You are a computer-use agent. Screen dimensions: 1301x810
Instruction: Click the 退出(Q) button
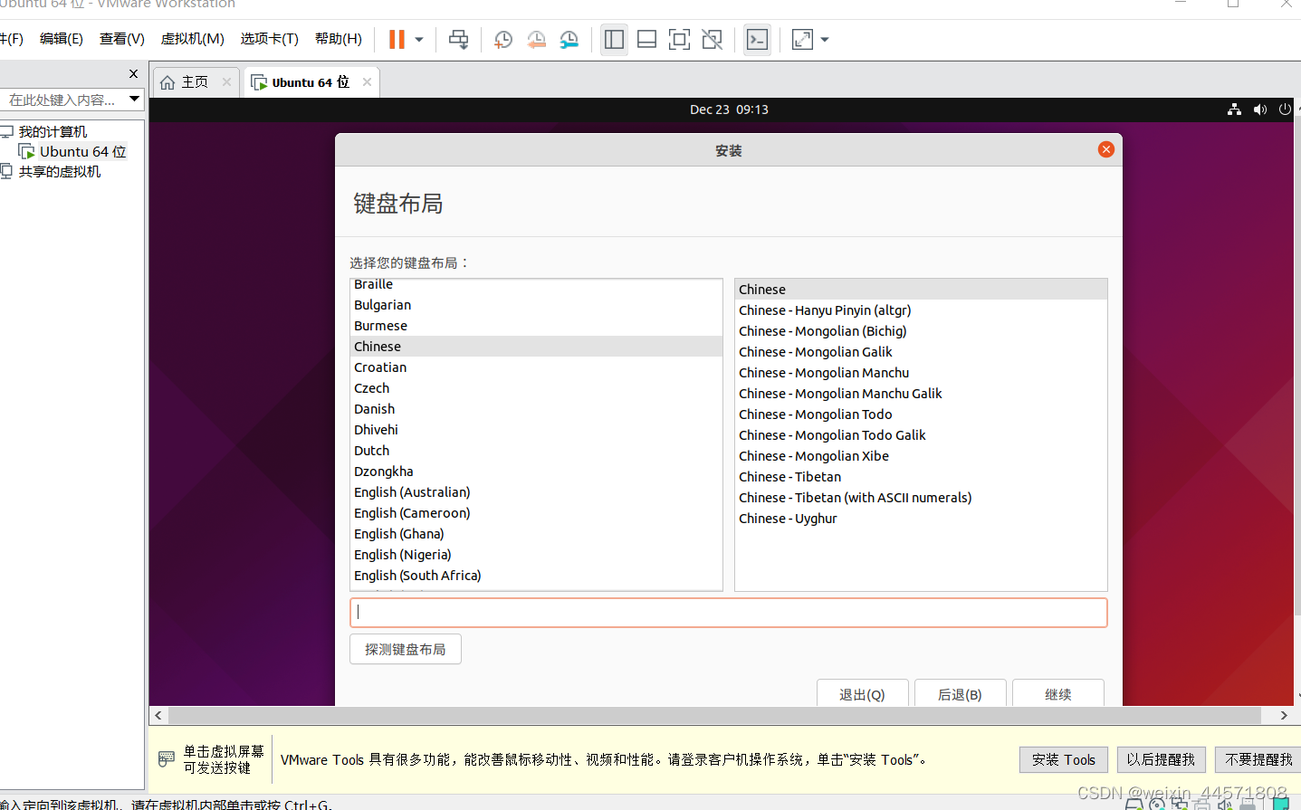[862, 693]
